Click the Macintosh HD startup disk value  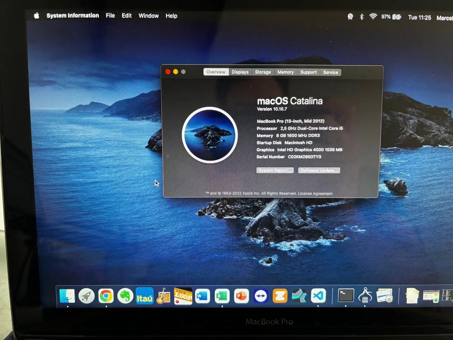pyautogui.click(x=298, y=142)
